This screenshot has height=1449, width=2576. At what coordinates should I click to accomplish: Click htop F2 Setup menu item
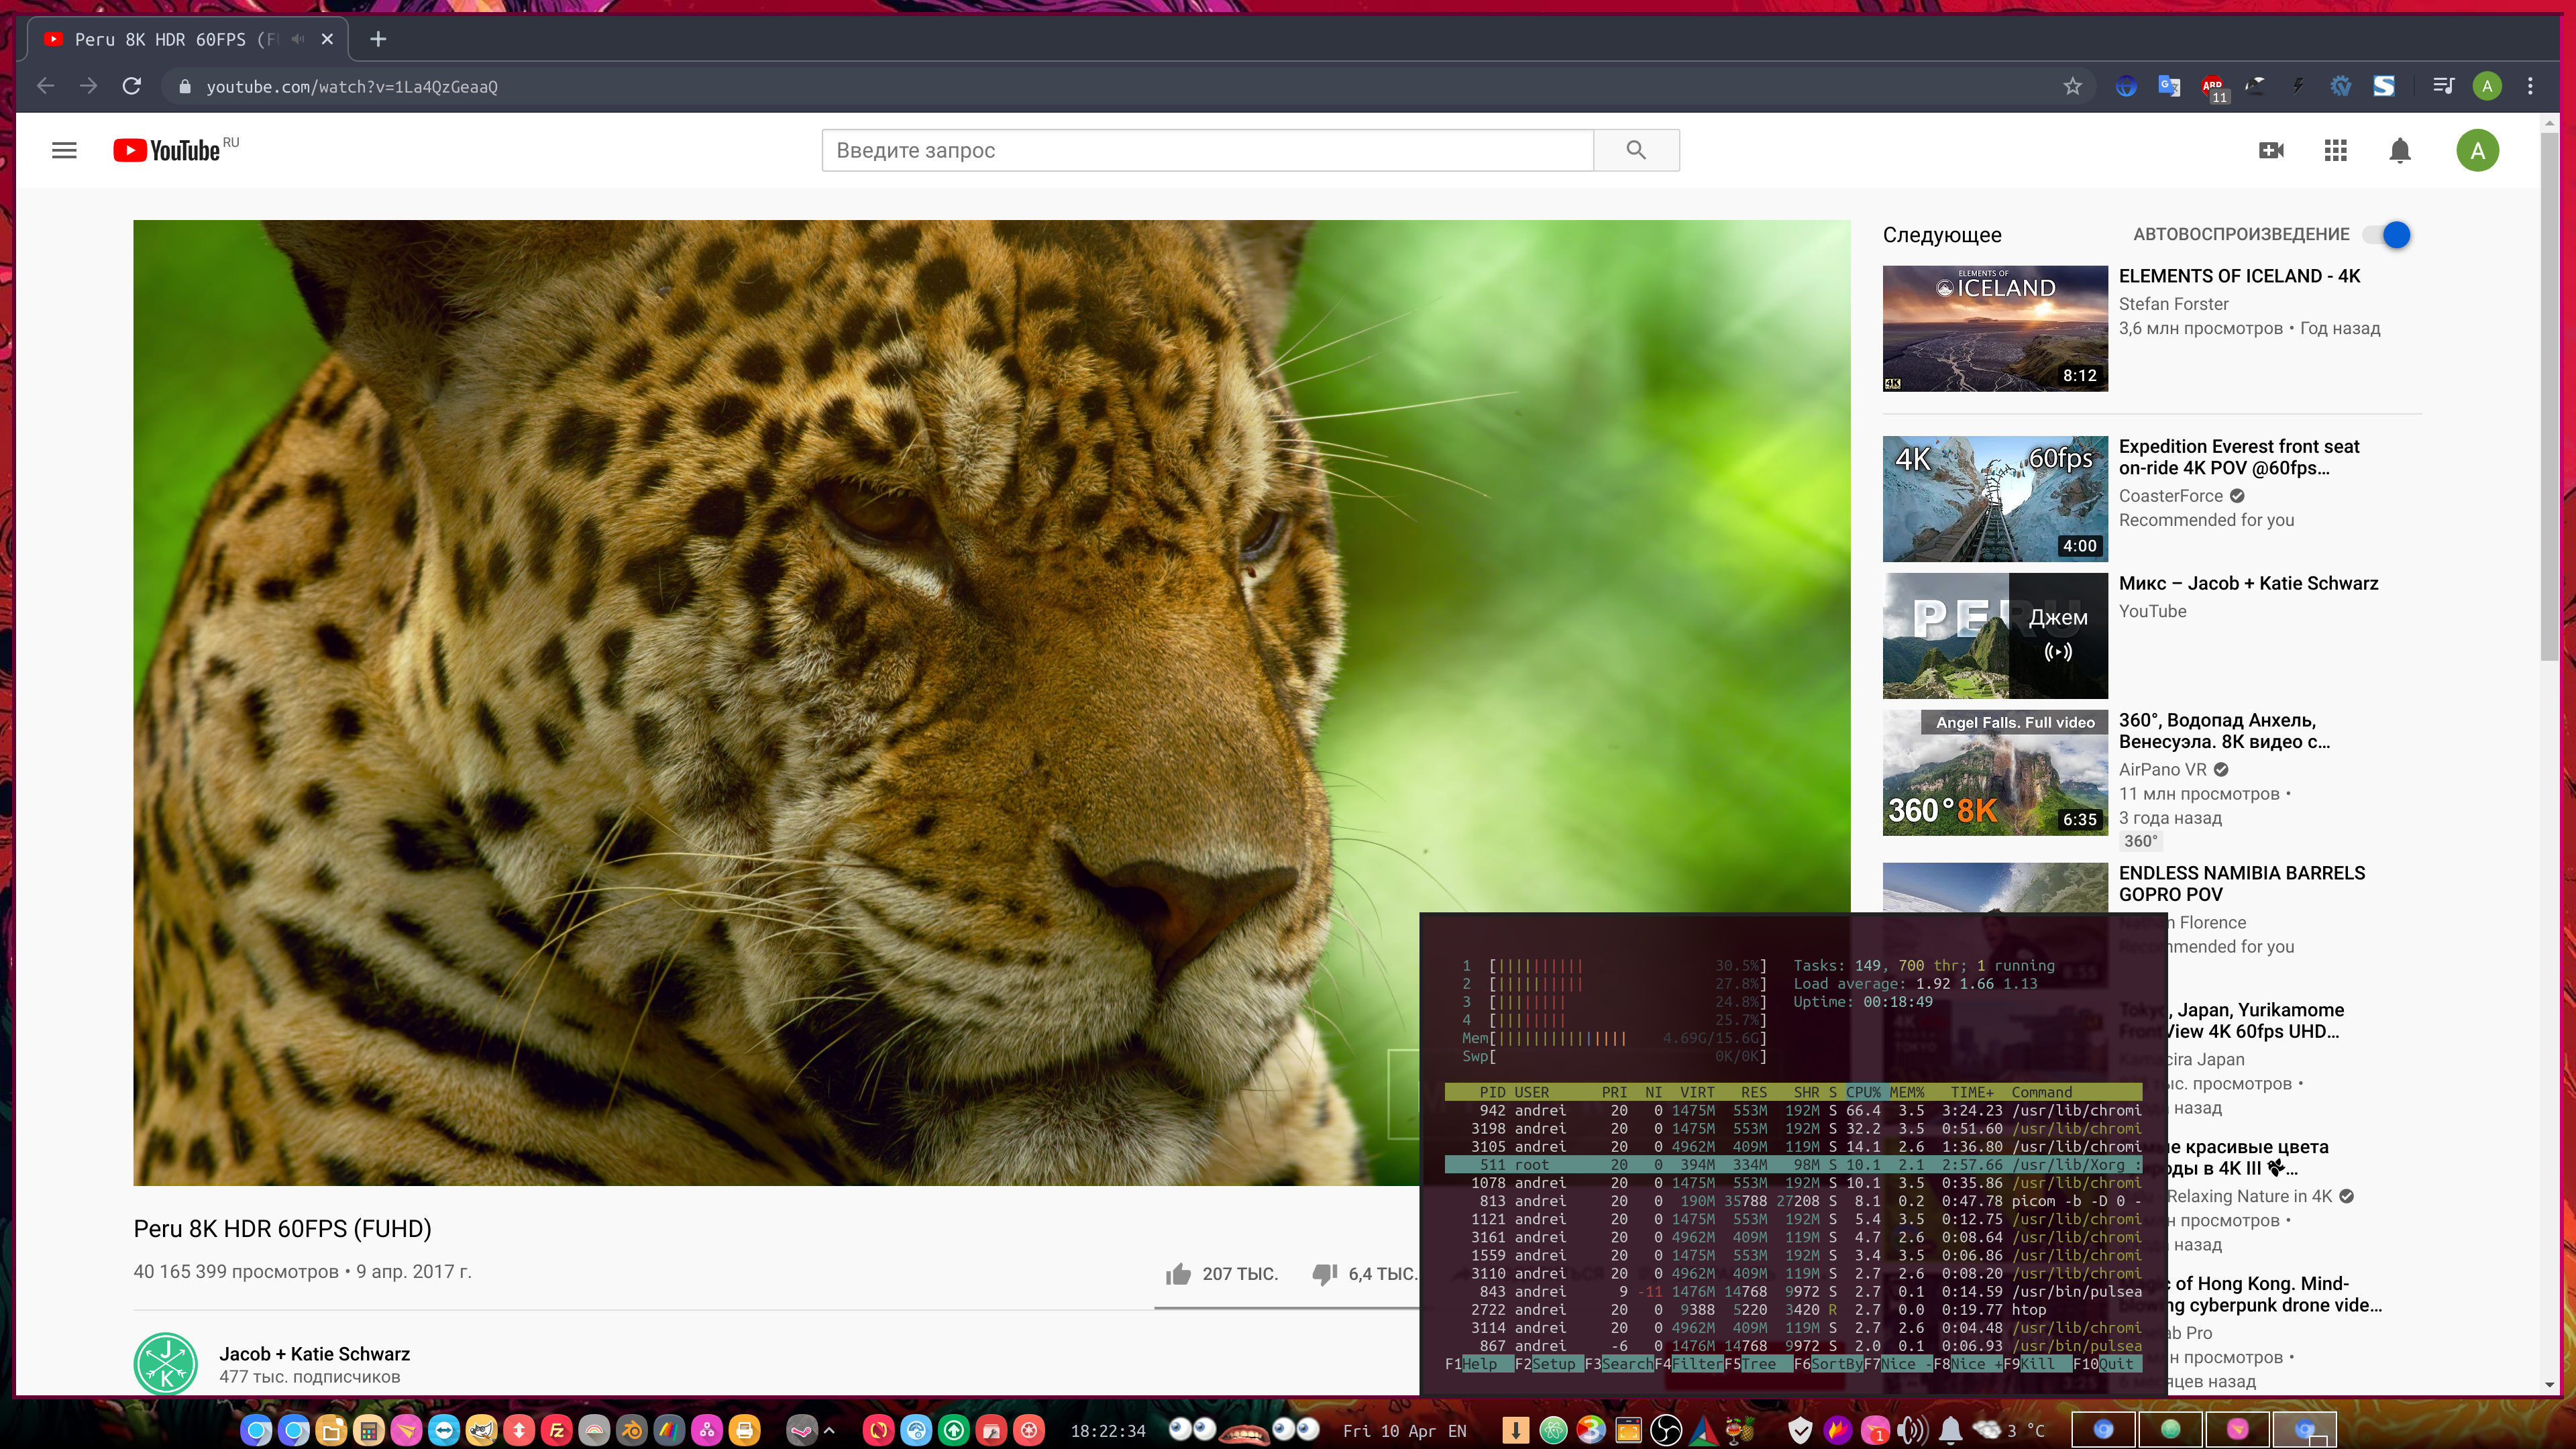(x=1550, y=1364)
